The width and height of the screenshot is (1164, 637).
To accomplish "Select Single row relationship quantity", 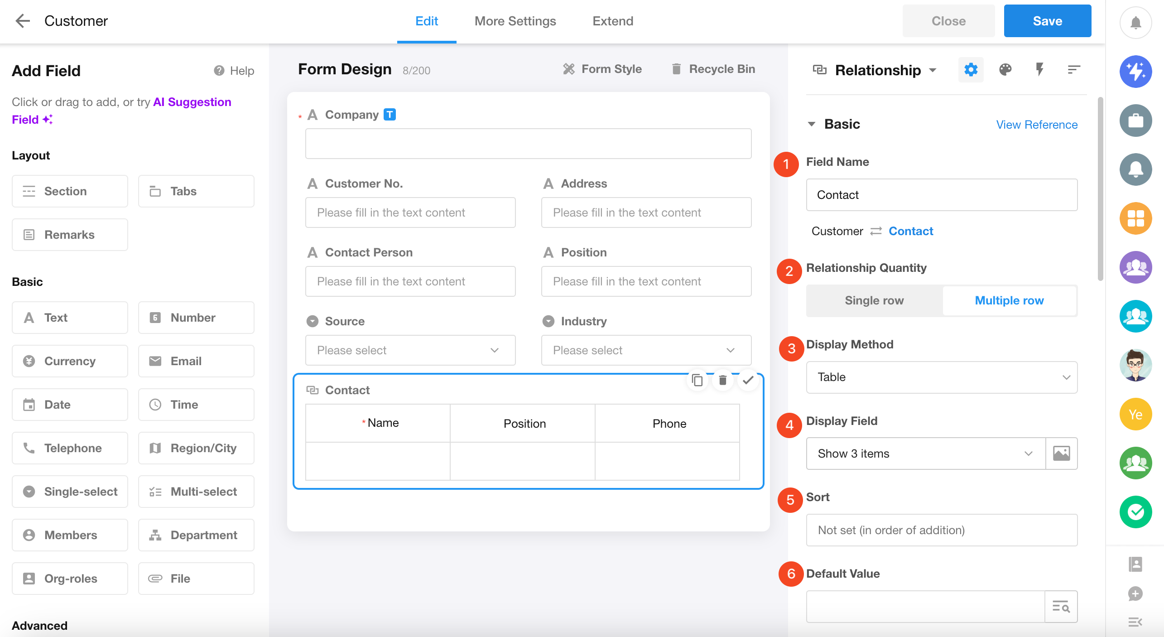I will [x=874, y=300].
